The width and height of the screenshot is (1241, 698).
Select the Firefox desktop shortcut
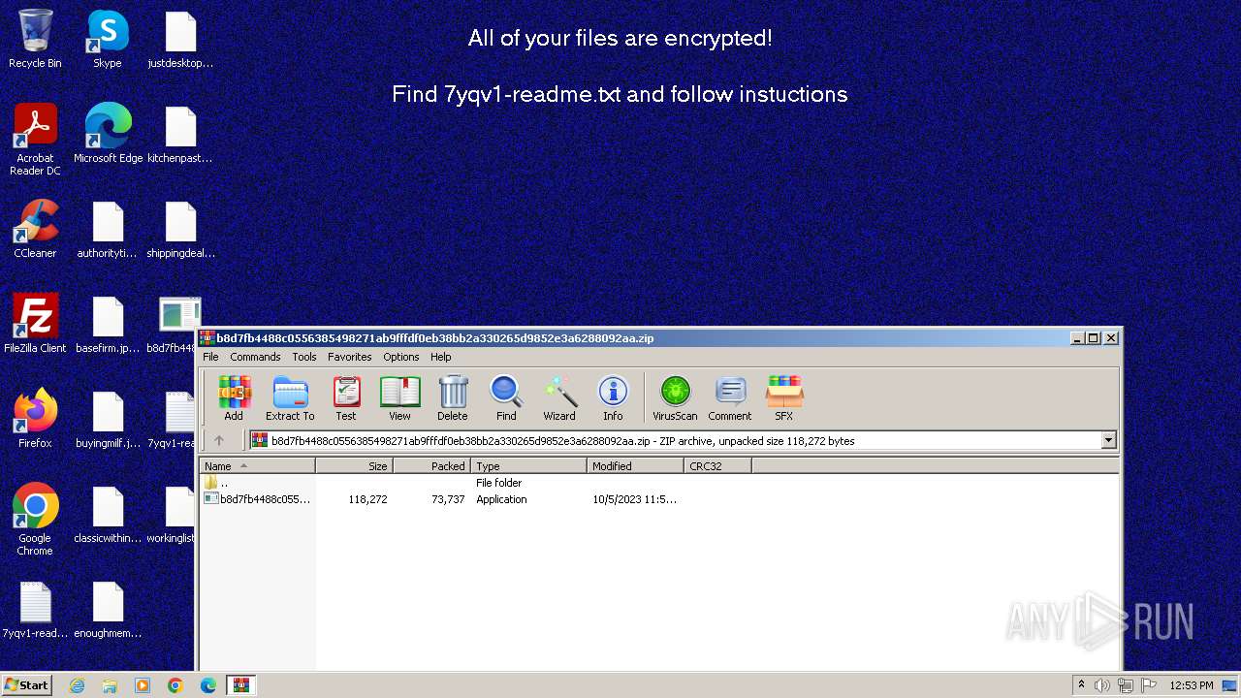pos(35,419)
